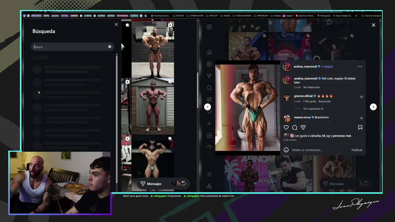Screen dimensions: 395x222
Task: Open the Free Picture Stencil bookmark
Action: tap(160, 16)
